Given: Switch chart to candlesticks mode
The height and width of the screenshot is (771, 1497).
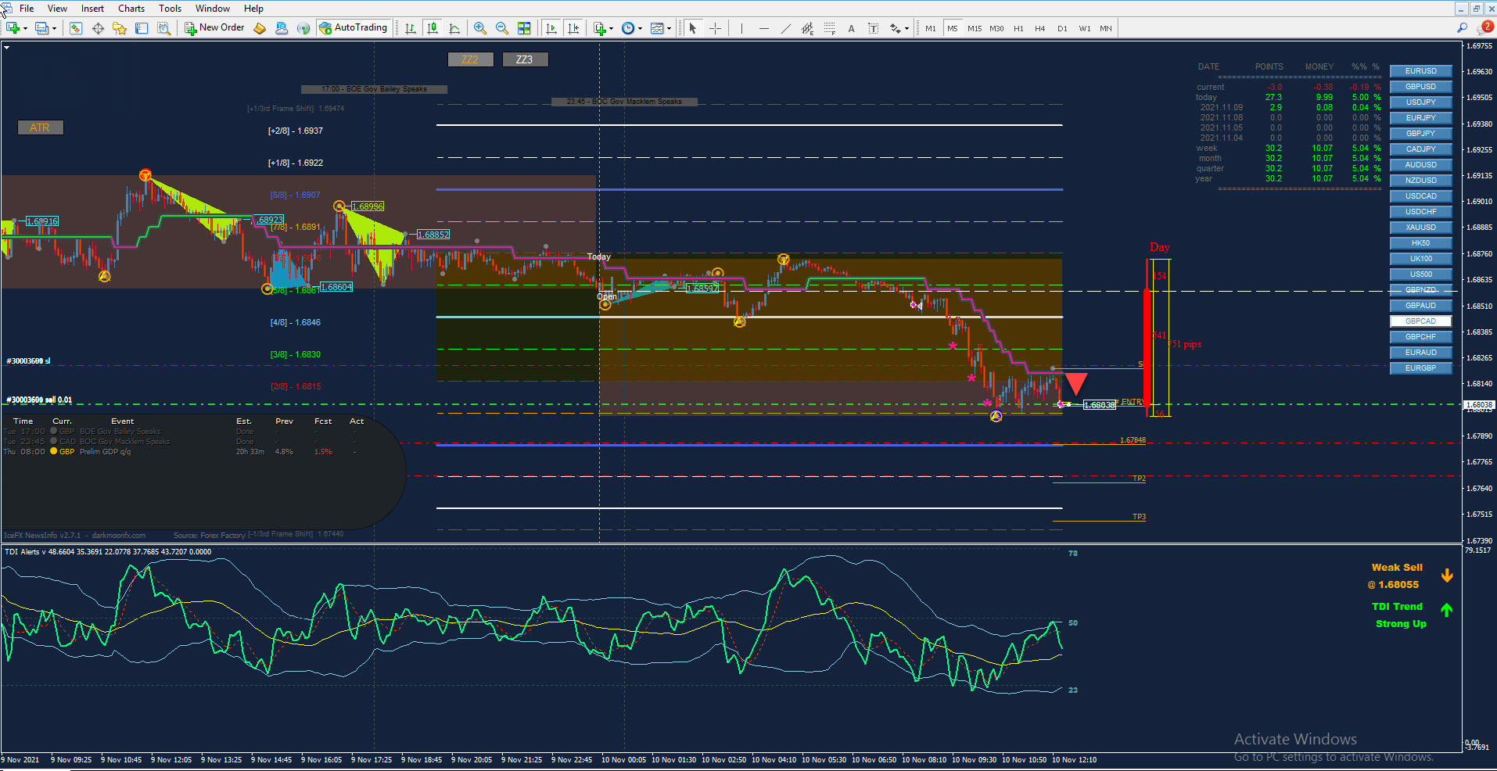Looking at the screenshot, I should (x=433, y=28).
